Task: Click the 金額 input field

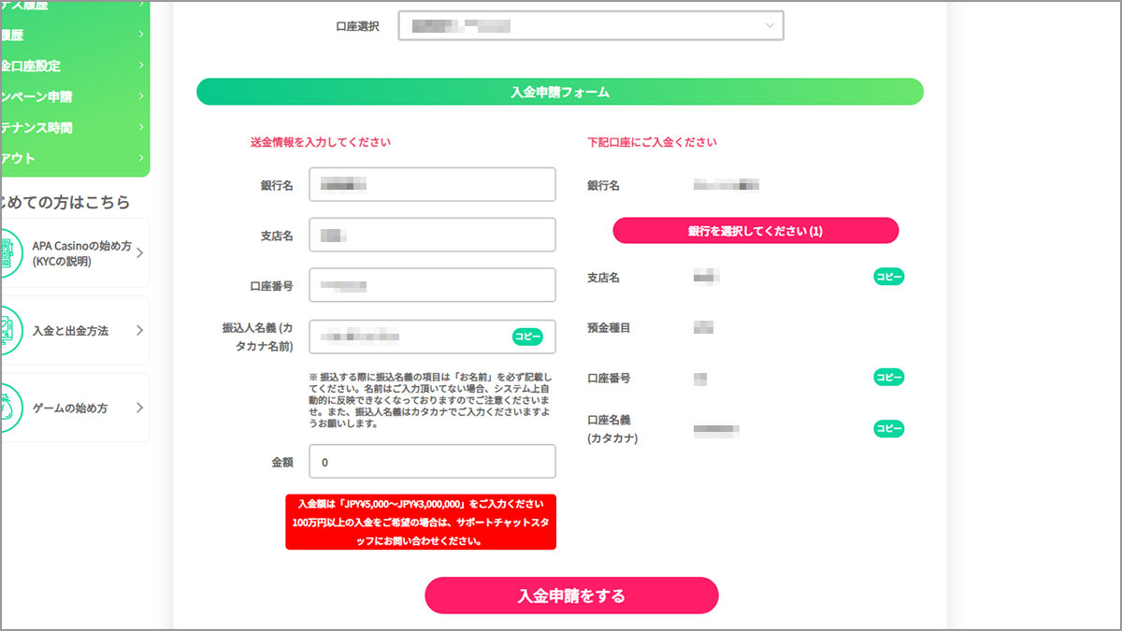Action: coord(432,462)
